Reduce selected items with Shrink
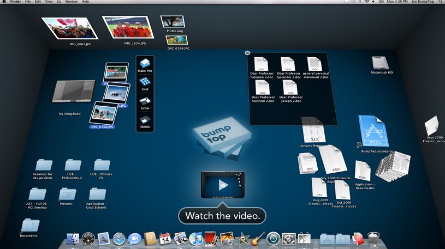The image size is (445, 249). (x=145, y=122)
